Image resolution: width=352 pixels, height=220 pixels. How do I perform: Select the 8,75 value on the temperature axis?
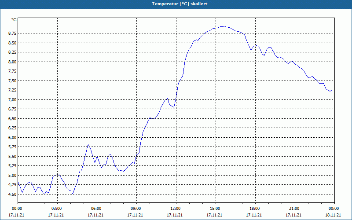tap(13, 33)
